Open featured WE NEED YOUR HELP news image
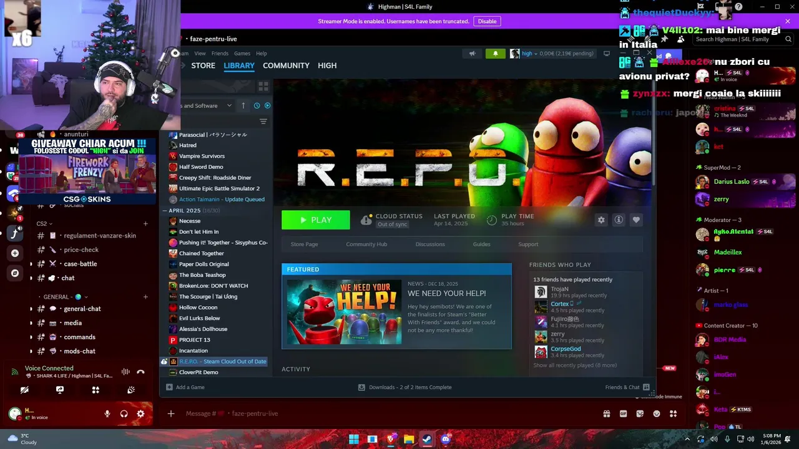This screenshot has width=799, height=449. [x=344, y=312]
